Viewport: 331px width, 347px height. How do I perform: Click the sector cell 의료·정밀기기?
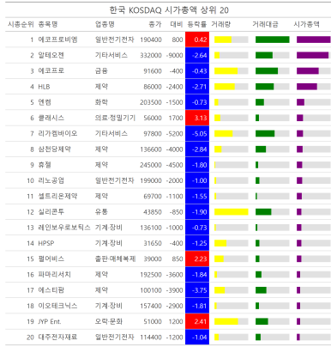[115, 118]
